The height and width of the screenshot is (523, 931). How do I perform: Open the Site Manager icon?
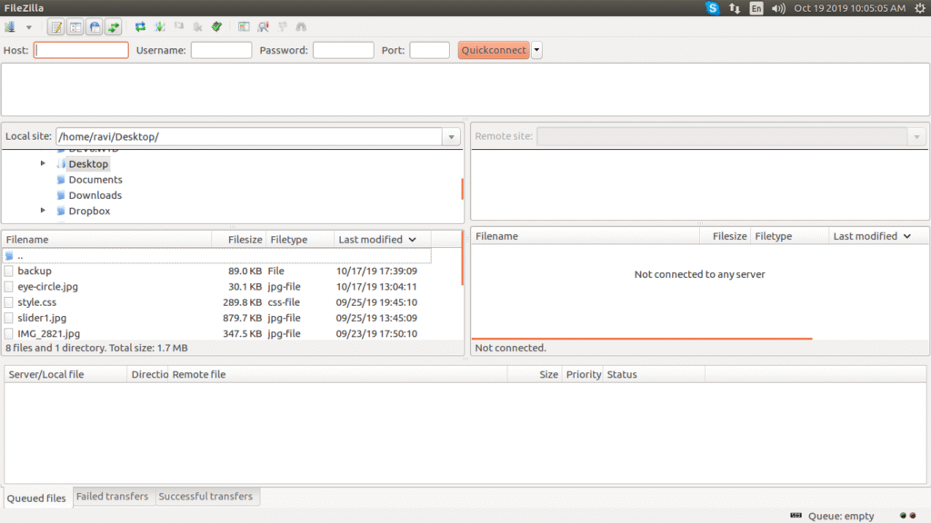pos(10,27)
